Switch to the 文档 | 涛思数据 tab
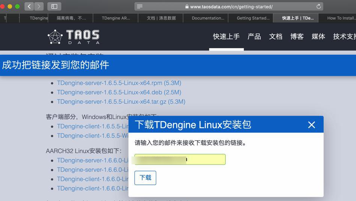The image size is (356, 201). (x=161, y=18)
